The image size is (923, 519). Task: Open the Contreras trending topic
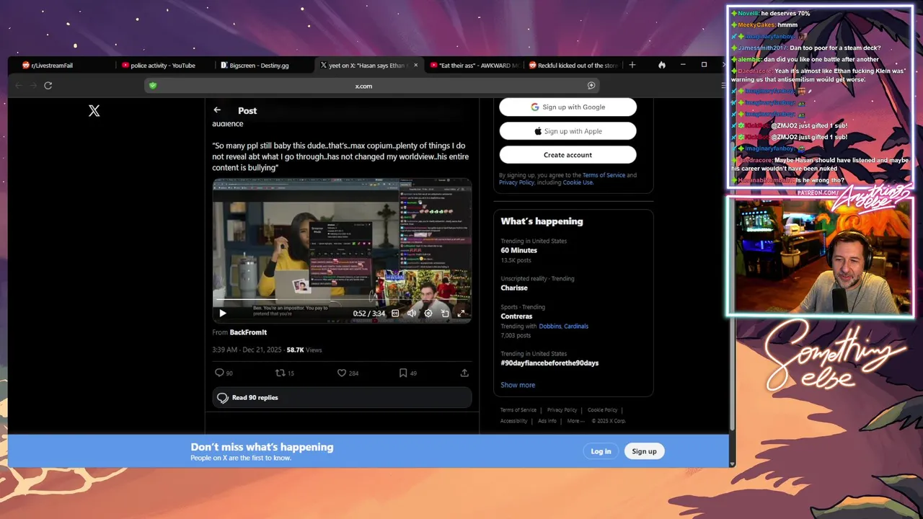tap(516, 316)
